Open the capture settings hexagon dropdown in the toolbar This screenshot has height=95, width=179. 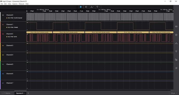[87, 7]
